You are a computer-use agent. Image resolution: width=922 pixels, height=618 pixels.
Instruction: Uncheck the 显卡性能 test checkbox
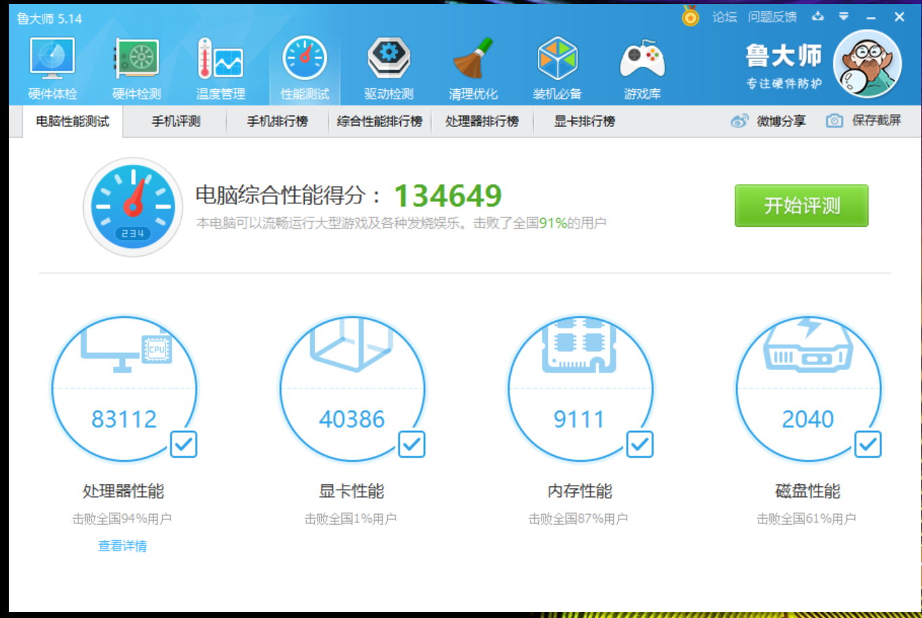click(412, 444)
